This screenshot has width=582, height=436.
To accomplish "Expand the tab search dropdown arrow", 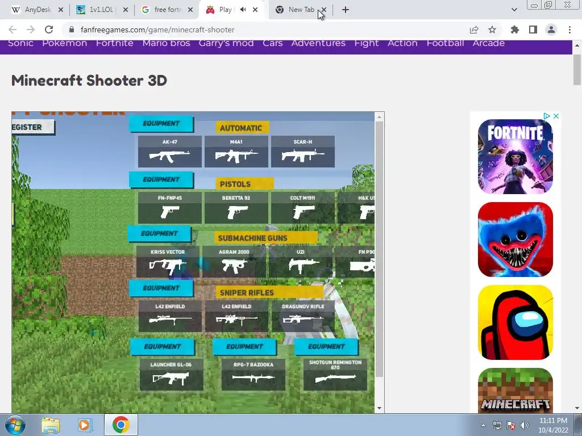I will 514,10.
